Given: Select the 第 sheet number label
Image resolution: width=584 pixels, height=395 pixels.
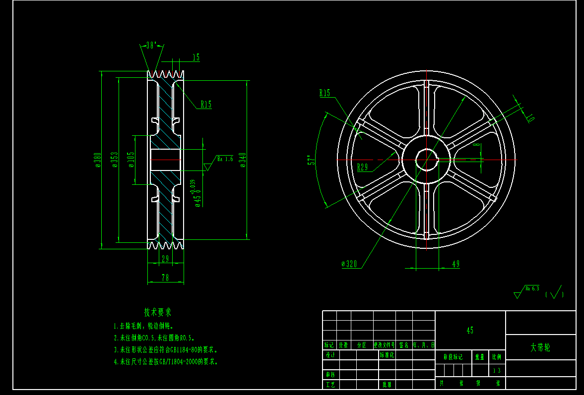Looking at the screenshot, I should pyautogui.click(x=479, y=383).
